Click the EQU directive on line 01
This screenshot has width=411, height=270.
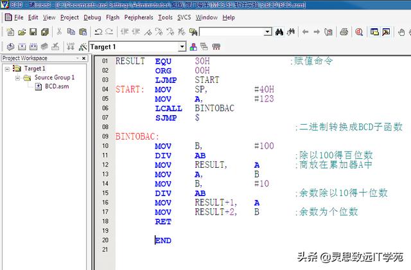point(163,62)
